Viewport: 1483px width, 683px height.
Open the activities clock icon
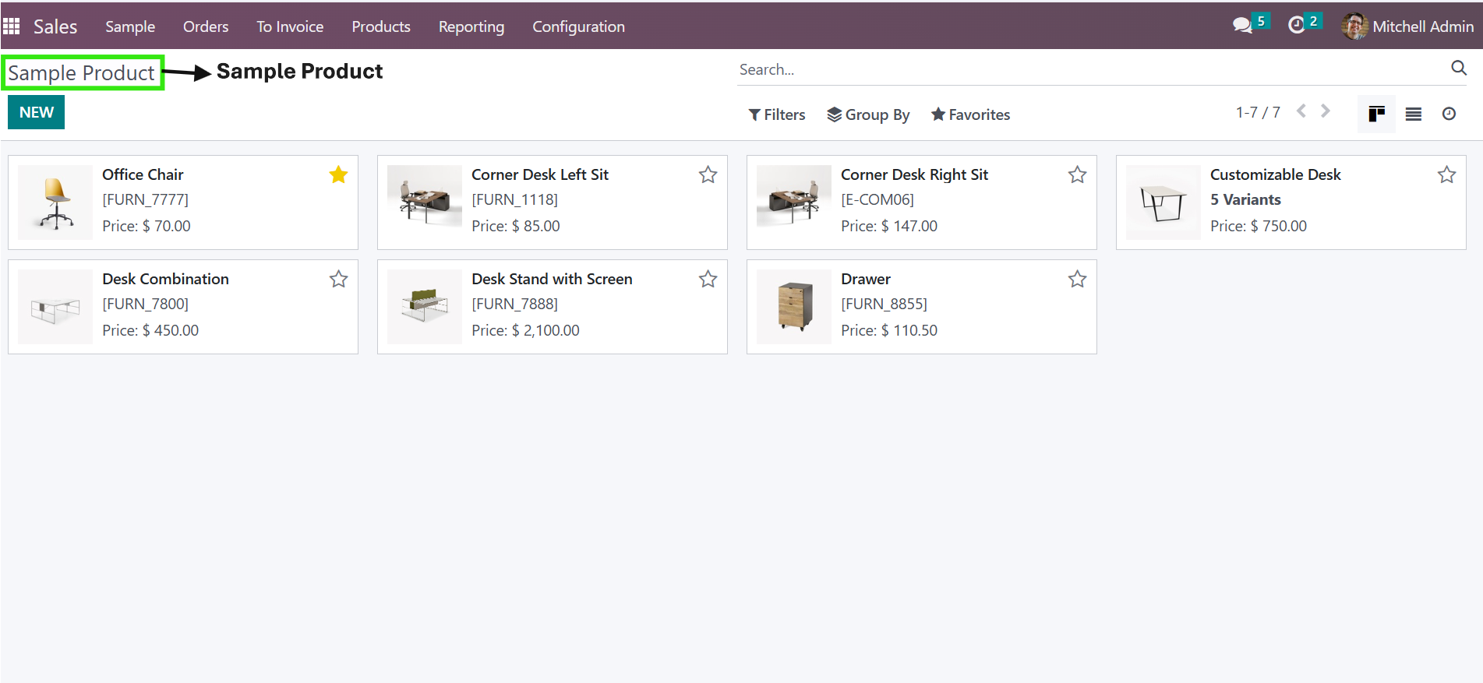click(1296, 26)
